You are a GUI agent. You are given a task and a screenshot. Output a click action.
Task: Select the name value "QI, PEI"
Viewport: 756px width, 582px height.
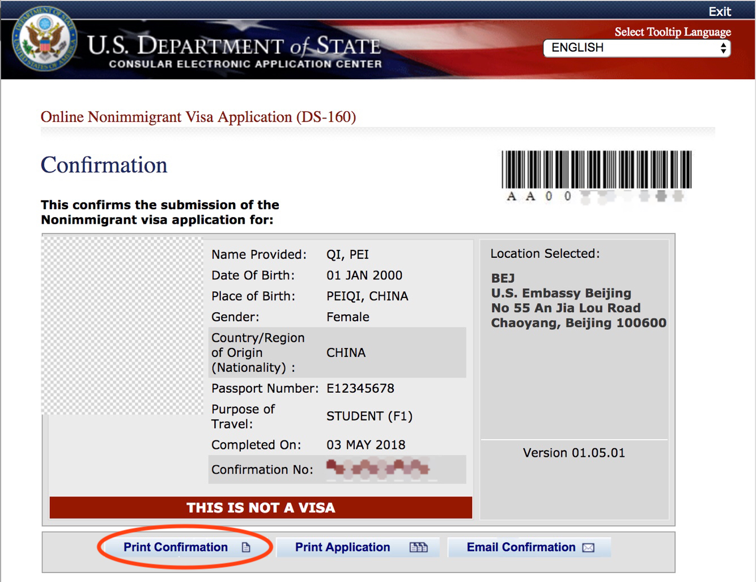(347, 254)
